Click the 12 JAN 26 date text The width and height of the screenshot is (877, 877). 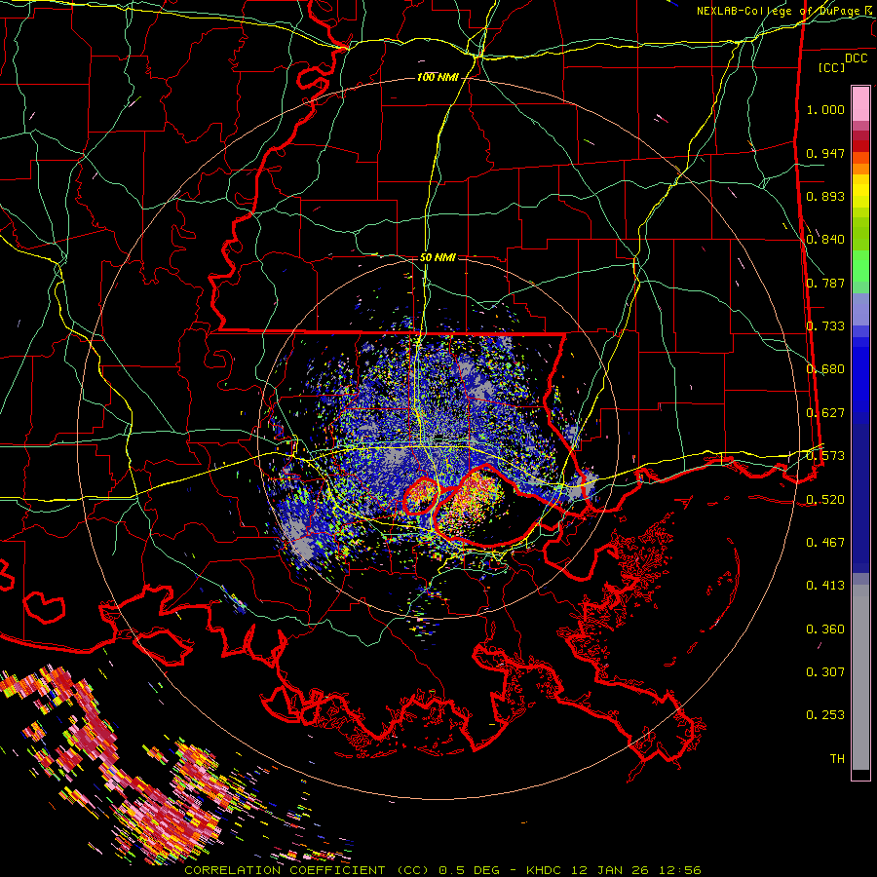point(611,870)
